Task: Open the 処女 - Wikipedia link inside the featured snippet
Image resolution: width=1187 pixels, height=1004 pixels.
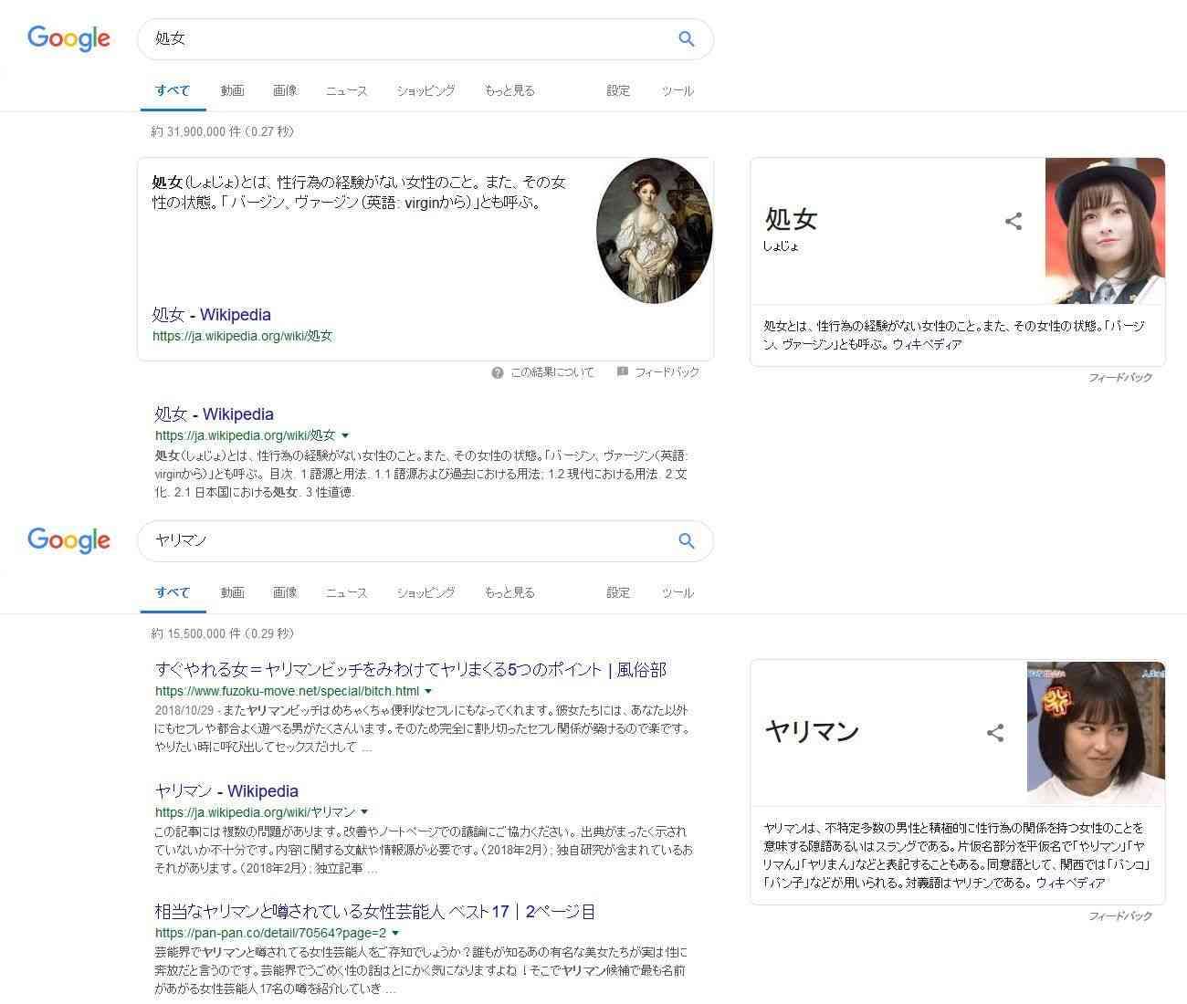Action: click(211, 315)
